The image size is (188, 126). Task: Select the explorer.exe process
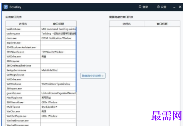tap(23, 43)
